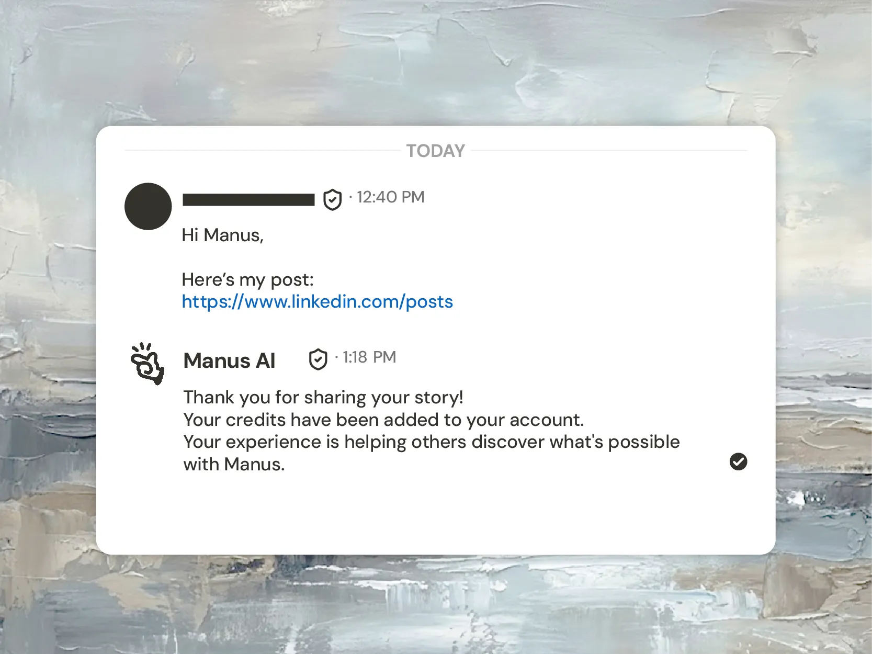This screenshot has width=872, height=654.
Task: Click "Your credits have been added" line
Action: click(x=383, y=420)
